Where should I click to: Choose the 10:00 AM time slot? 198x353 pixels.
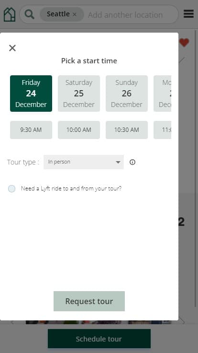click(79, 130)
